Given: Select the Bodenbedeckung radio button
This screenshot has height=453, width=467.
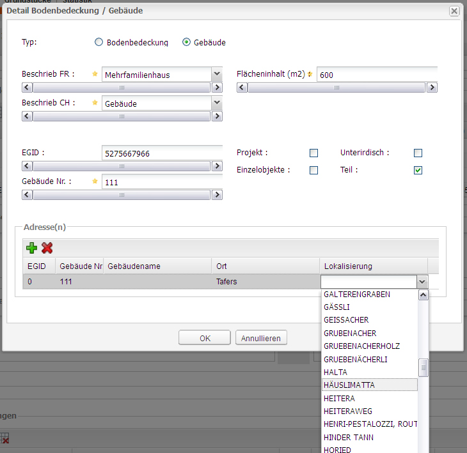Looking at the screenshot, I should [x=99, y=42].
